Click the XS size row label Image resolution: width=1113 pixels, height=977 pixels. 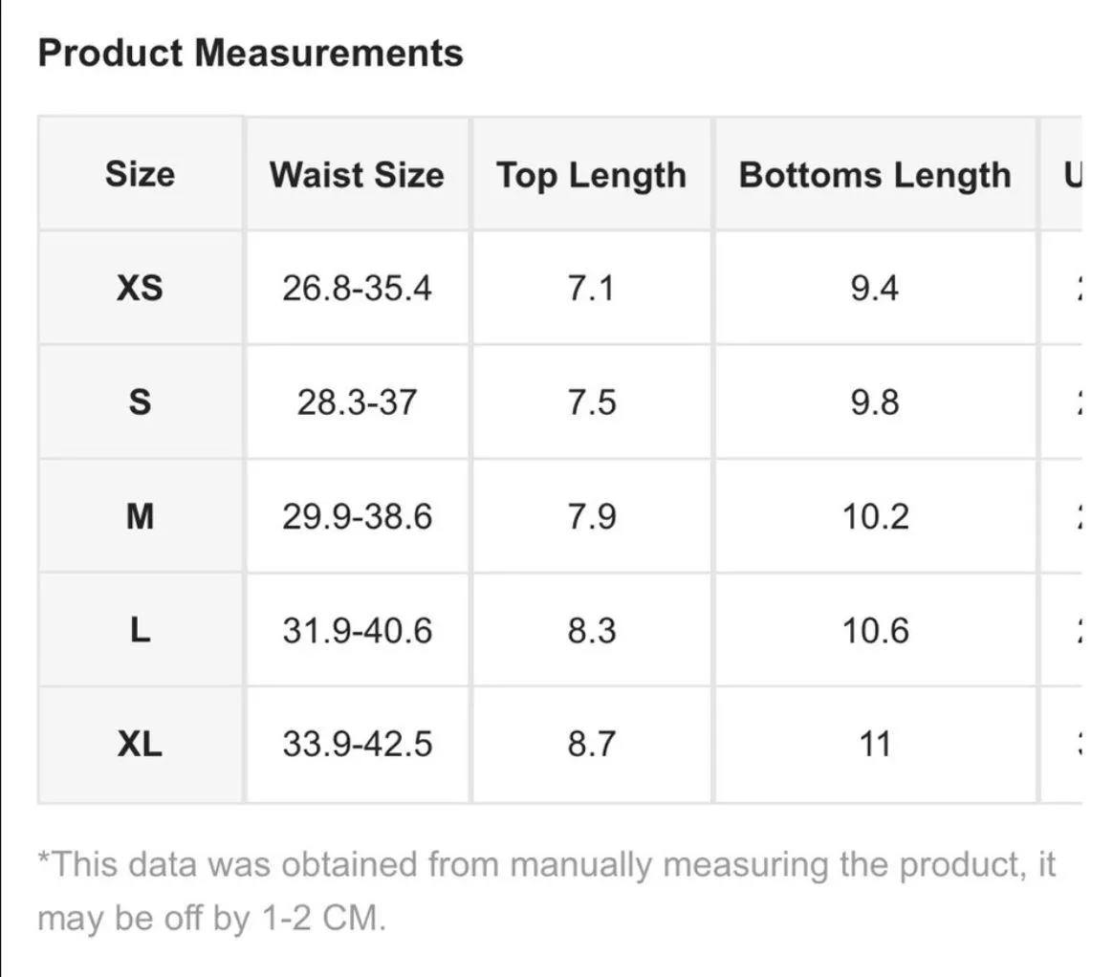coord(140,288)
